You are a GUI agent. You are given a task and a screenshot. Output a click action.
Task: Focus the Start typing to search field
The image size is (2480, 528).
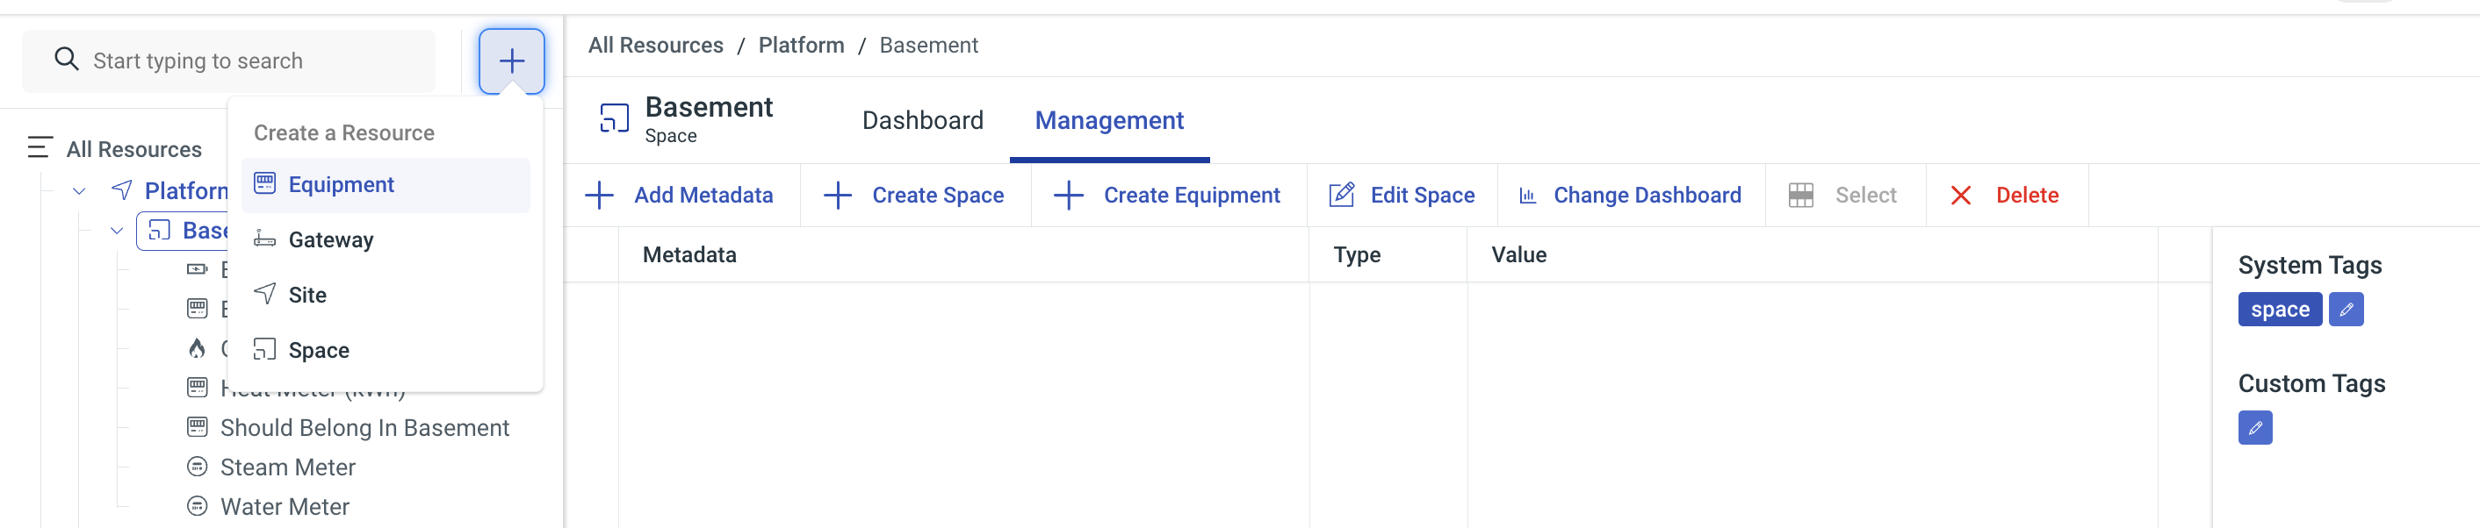pos(228,61)
